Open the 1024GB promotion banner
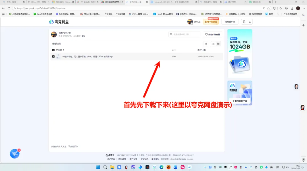Viewport: 307px width, 171px height. 240,53
